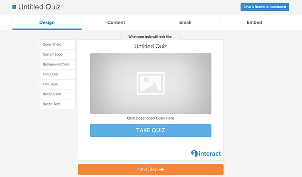Screen dimensions: 302x177
Task: Open the Font Color setting
Action: coord(57,75)
